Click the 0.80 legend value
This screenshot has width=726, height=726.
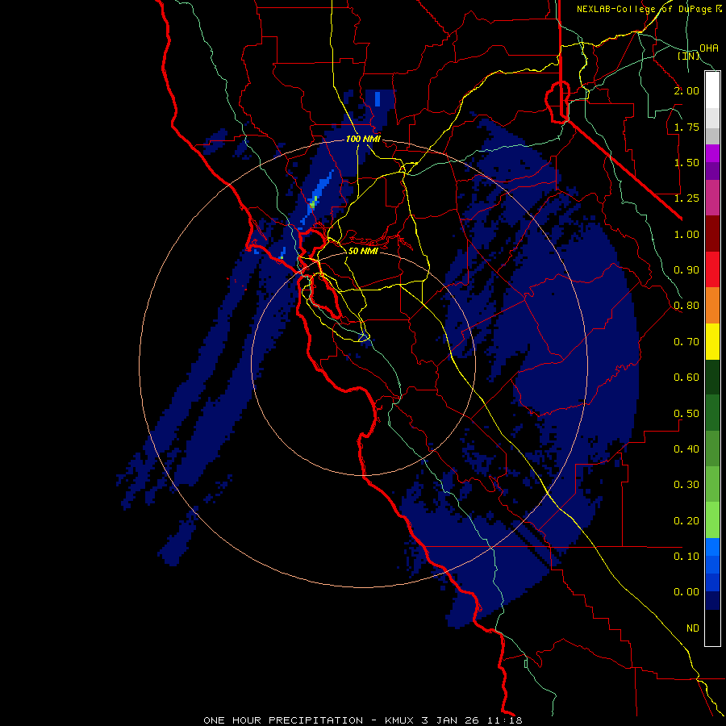coord(686,306)
